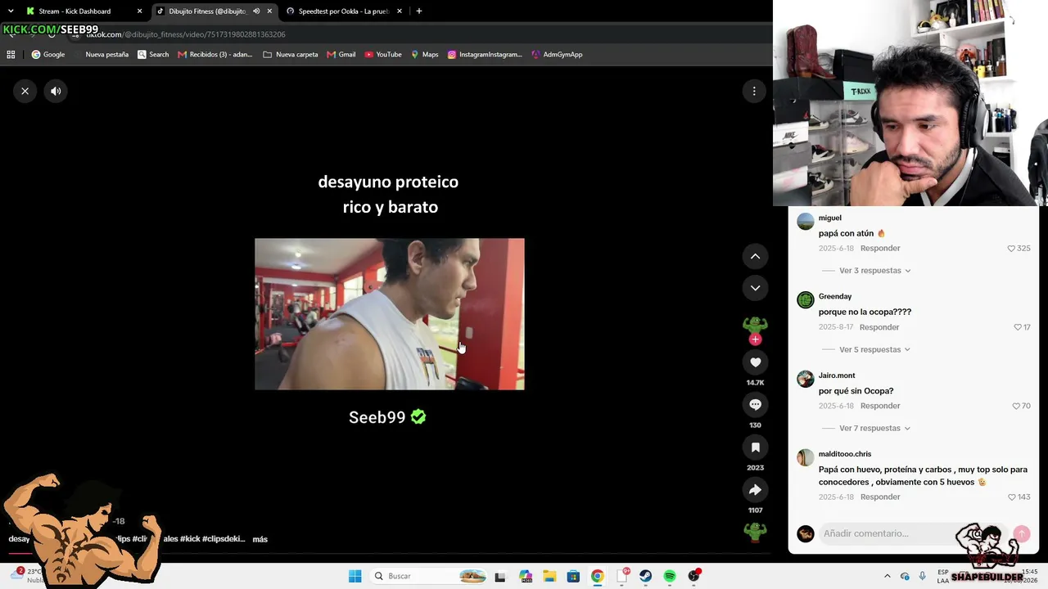Open the Google bookmark
The height and width of the screenshot is (589, 1048).
coord(48,55)
